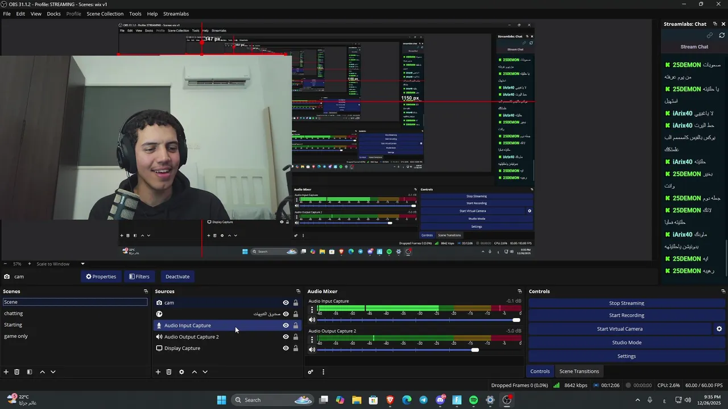This screenshot has width=728, height=409.
Task: Click the taskbar Search box
Action: (x=272, y=400)
